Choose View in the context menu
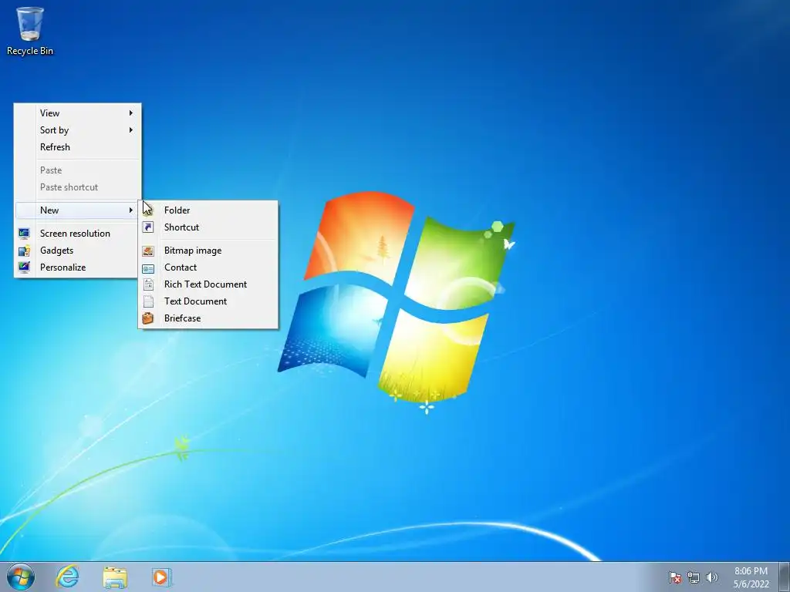 tap(78, 113)
